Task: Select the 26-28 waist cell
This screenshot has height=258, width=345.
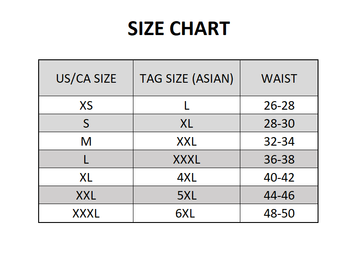Action: click(x=279, y=105)
